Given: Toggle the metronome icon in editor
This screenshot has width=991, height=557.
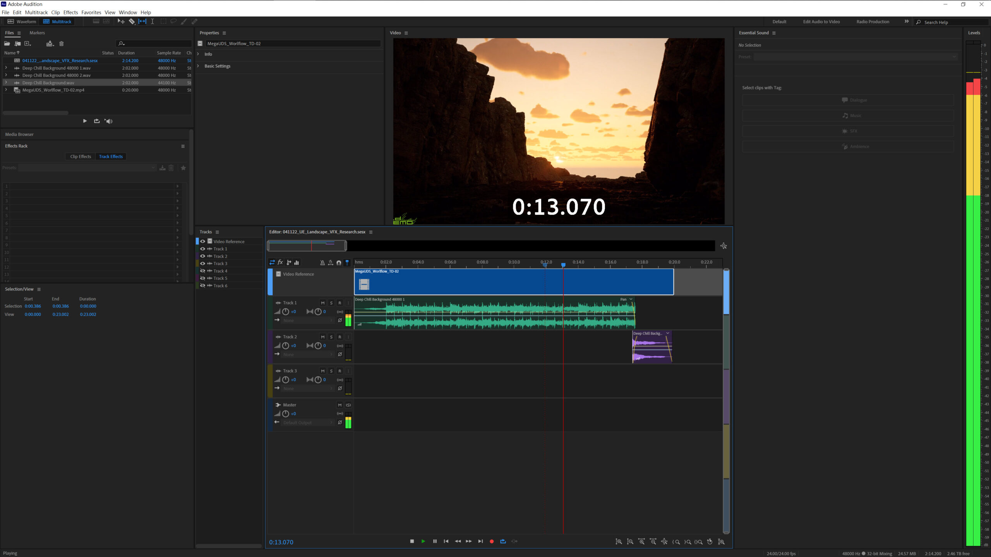Looking at the screenshot, I should pyautogui.click(x=322, y=263).
